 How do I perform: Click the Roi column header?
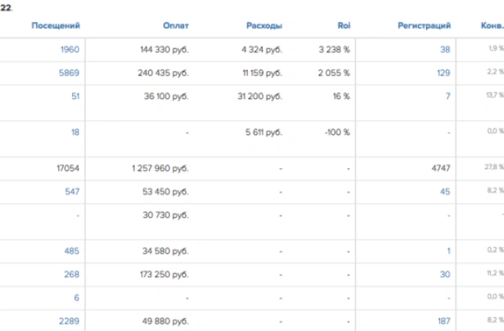[344, 25]
